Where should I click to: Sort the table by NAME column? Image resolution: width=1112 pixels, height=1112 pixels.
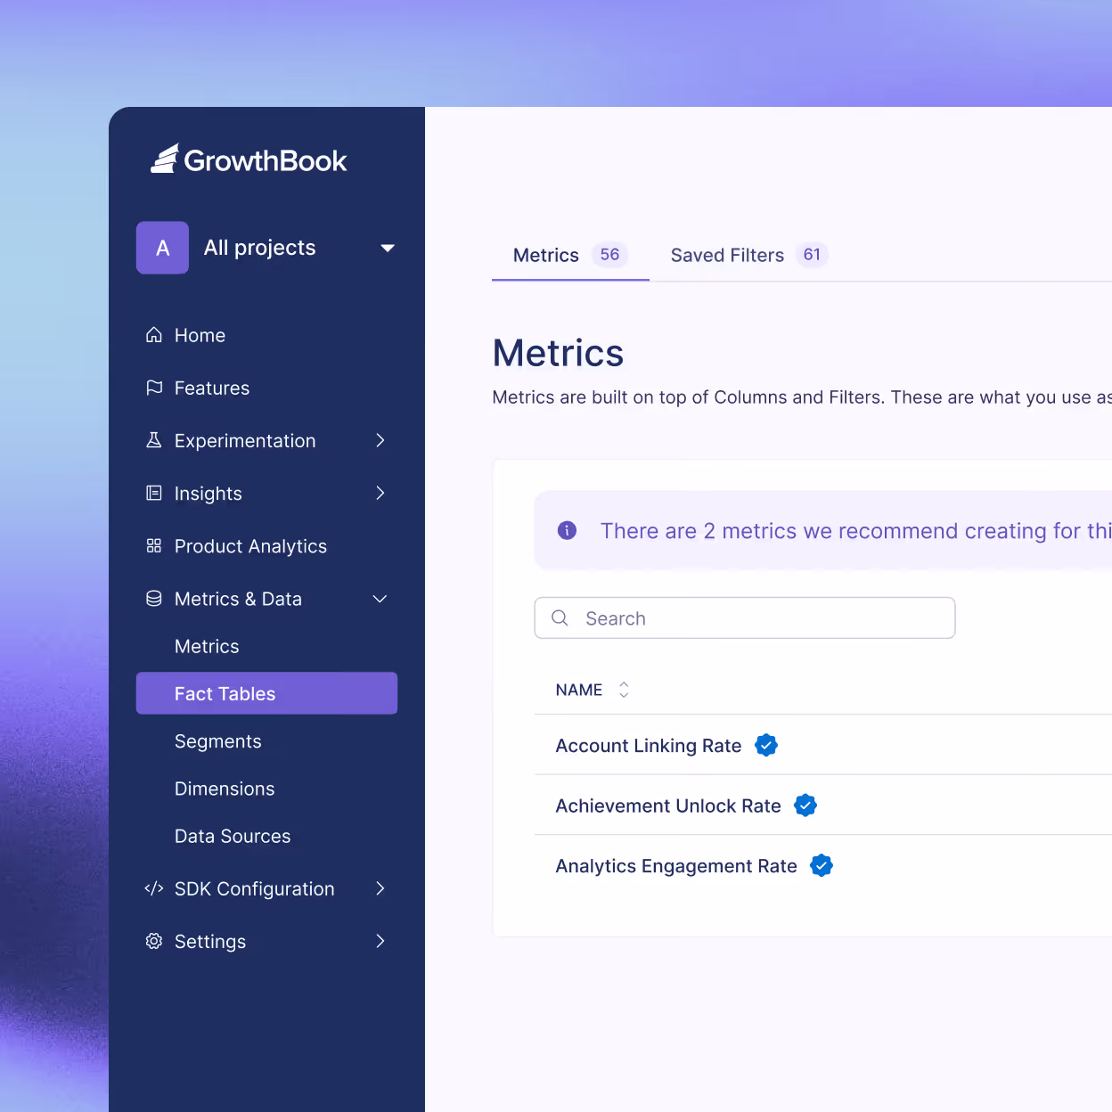pyautogui.click(x=623, y=689)
